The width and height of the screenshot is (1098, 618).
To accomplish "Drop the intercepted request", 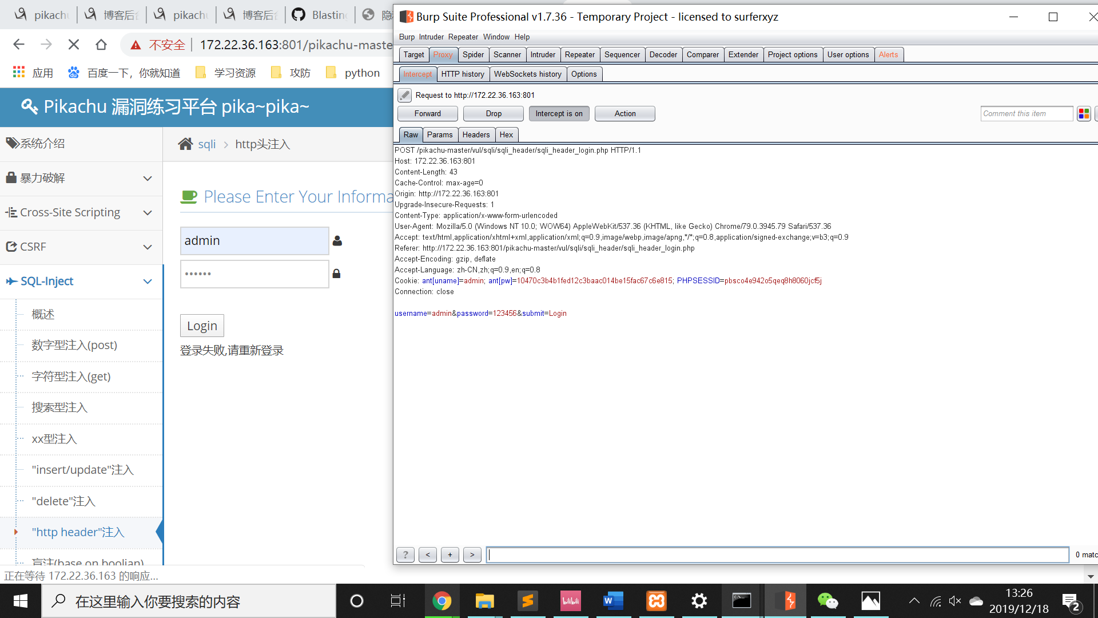I will coord(494,114).
